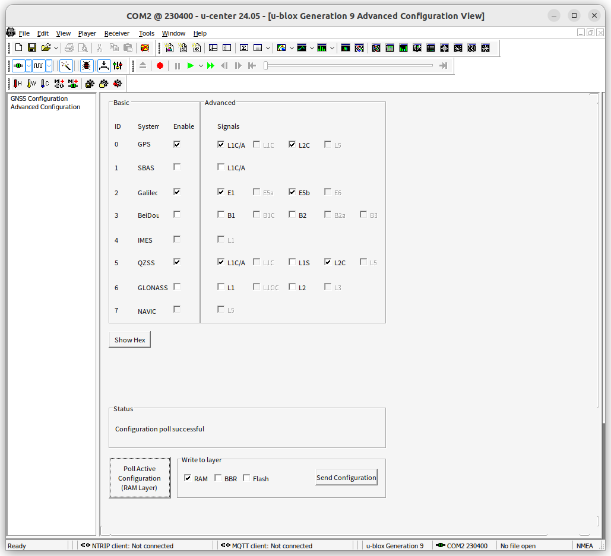Enable the SBAS system checkbox
The image size is (611, 556).
click(x=177, y=167)
